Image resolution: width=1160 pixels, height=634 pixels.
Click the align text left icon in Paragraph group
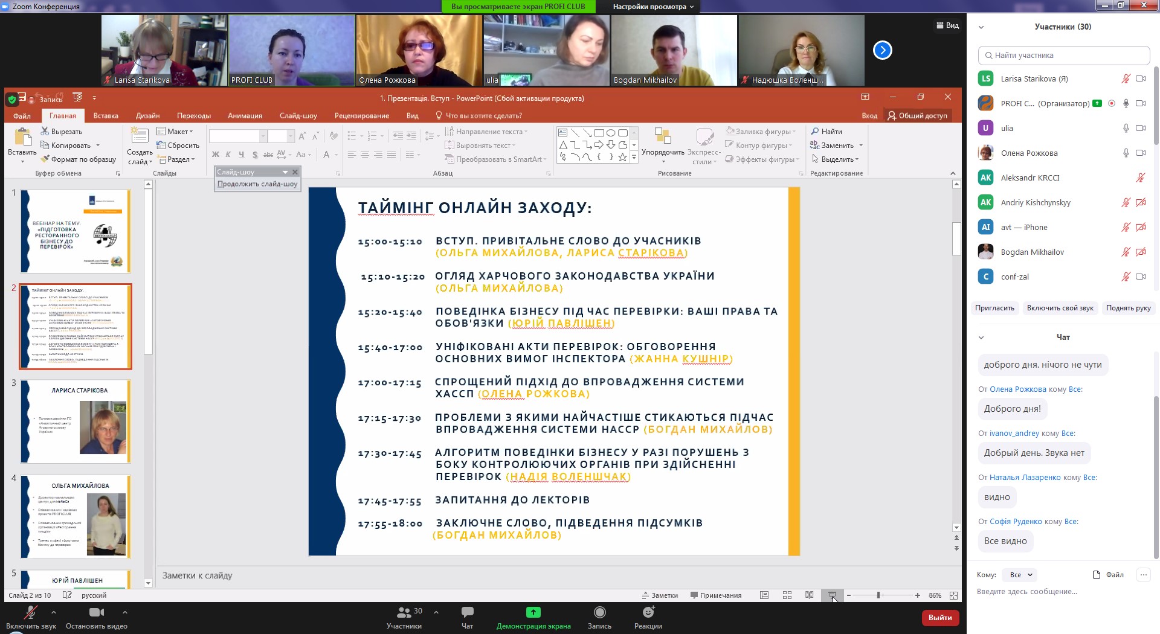(352, 155)
